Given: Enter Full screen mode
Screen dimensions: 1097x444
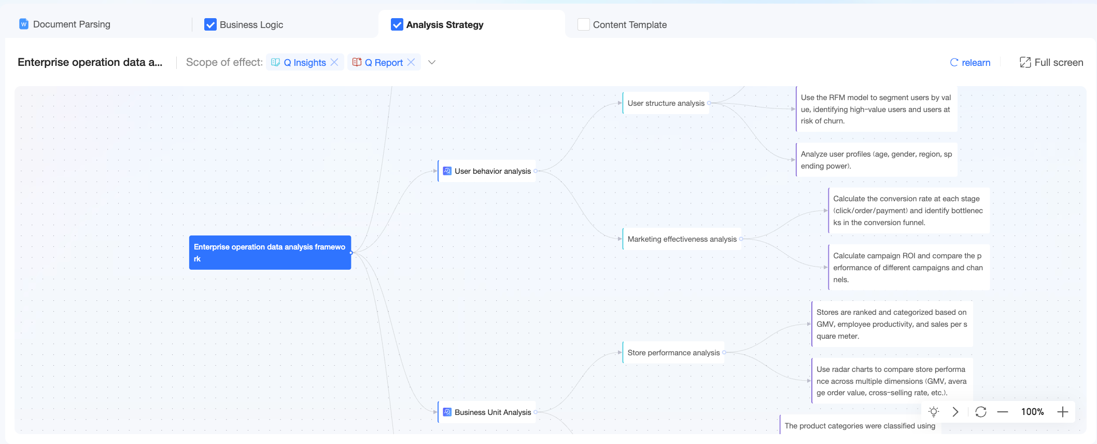Looking at the screenshot, I should click(x=1051, y=62).
